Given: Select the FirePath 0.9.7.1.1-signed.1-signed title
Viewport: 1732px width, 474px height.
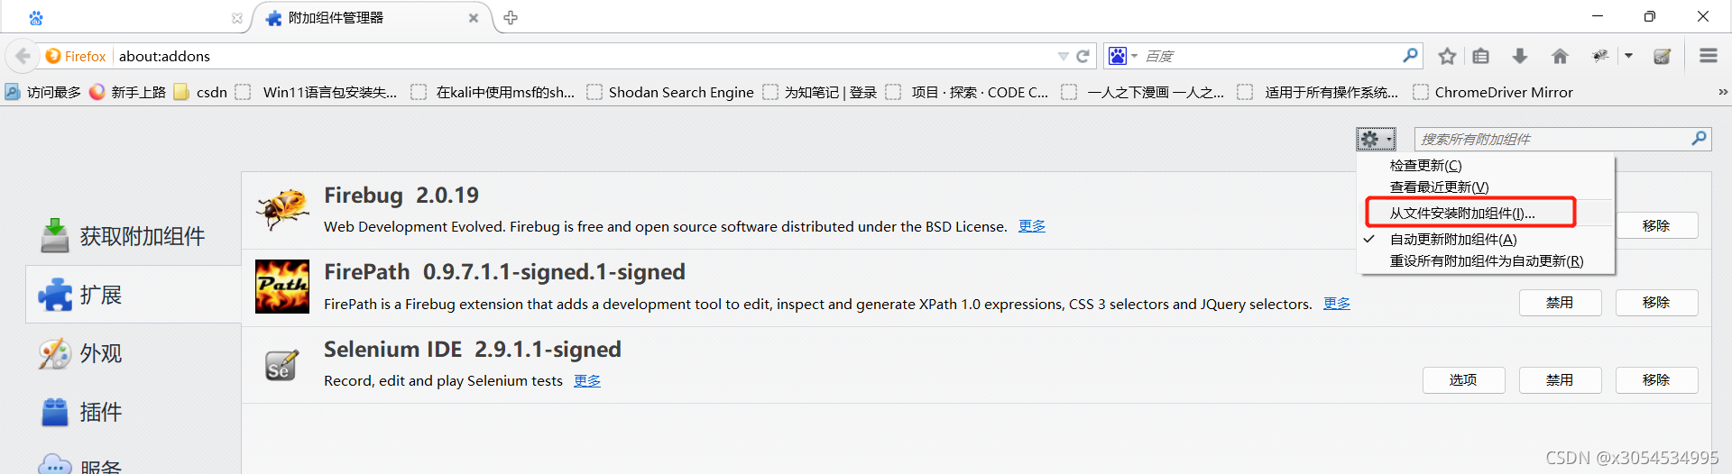Looking at the screenshot, I should point(504,272).
